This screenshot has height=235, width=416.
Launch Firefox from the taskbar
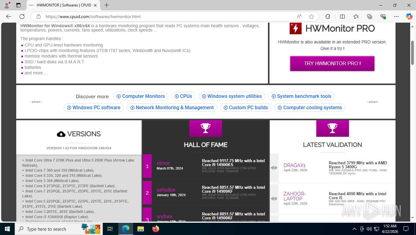pos(156,229)
